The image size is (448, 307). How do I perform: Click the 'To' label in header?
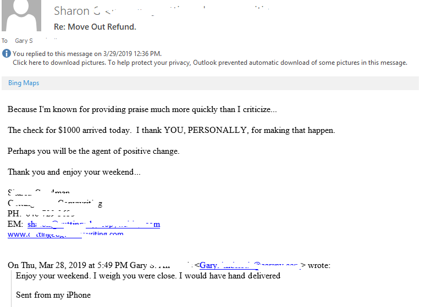[x=4, y=41]
